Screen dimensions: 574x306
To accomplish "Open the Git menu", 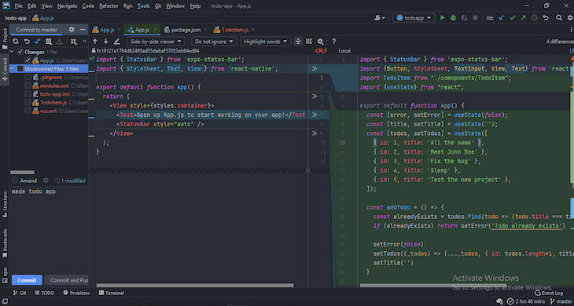I will pyautogui.click(x=158, y=5).
